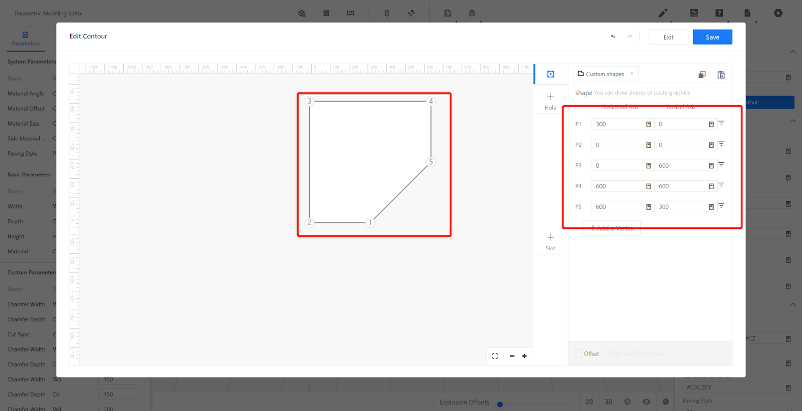The height and width of the screenshot is (411, 802).
Task: Switch to the Hole tab
Action: point(550,101)
